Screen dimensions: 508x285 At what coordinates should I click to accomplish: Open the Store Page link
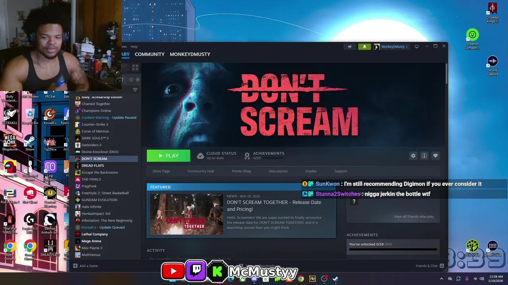tap(161, 171)
